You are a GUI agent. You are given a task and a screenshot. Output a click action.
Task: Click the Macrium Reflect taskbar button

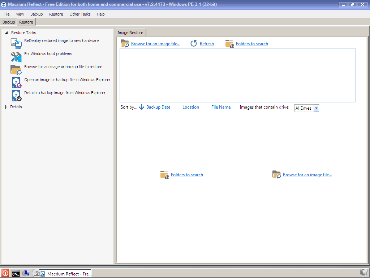tap(66, 274)
